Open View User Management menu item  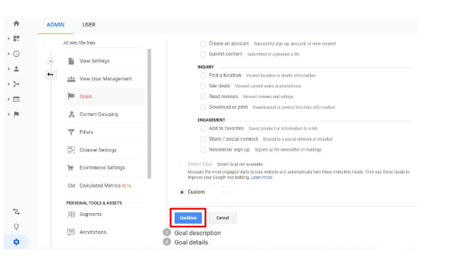coord(105,79)
